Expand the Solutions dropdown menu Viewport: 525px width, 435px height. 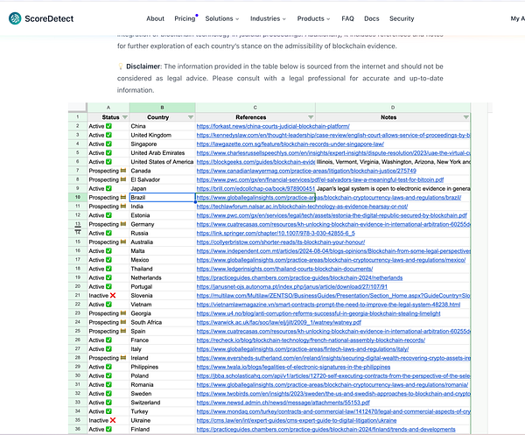coord(222,18)
